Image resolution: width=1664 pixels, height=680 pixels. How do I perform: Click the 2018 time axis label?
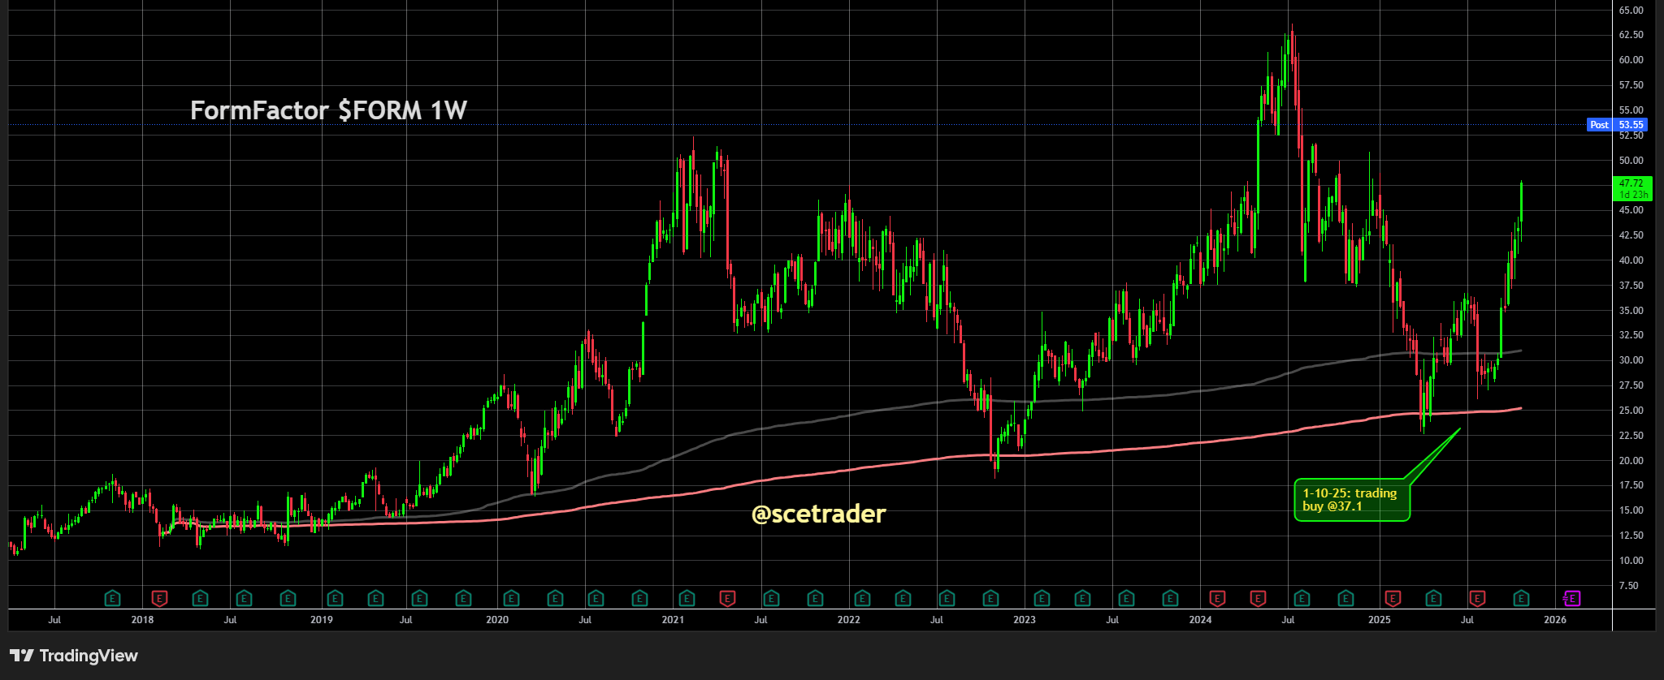[142, 620]
